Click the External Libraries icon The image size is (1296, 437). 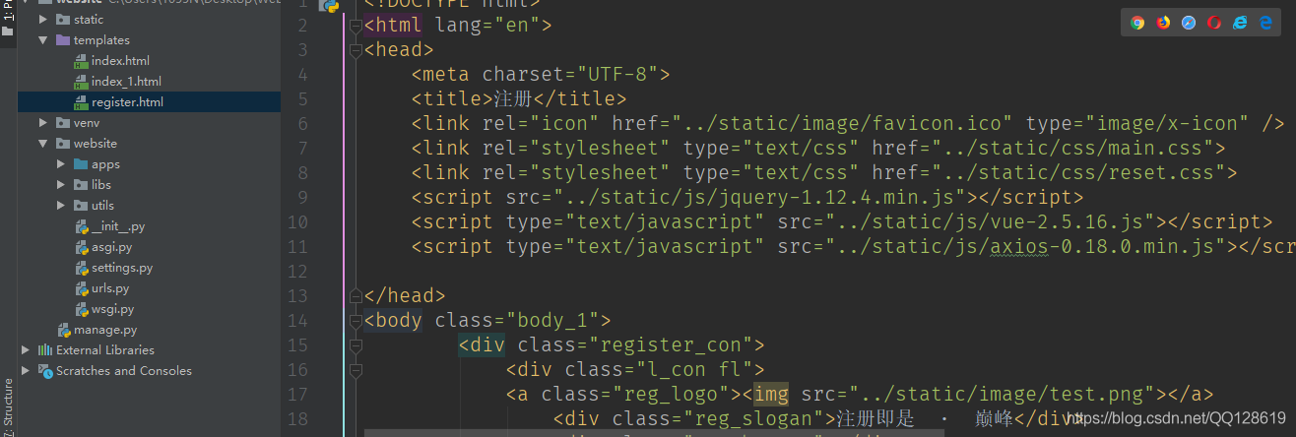(45, 350)
